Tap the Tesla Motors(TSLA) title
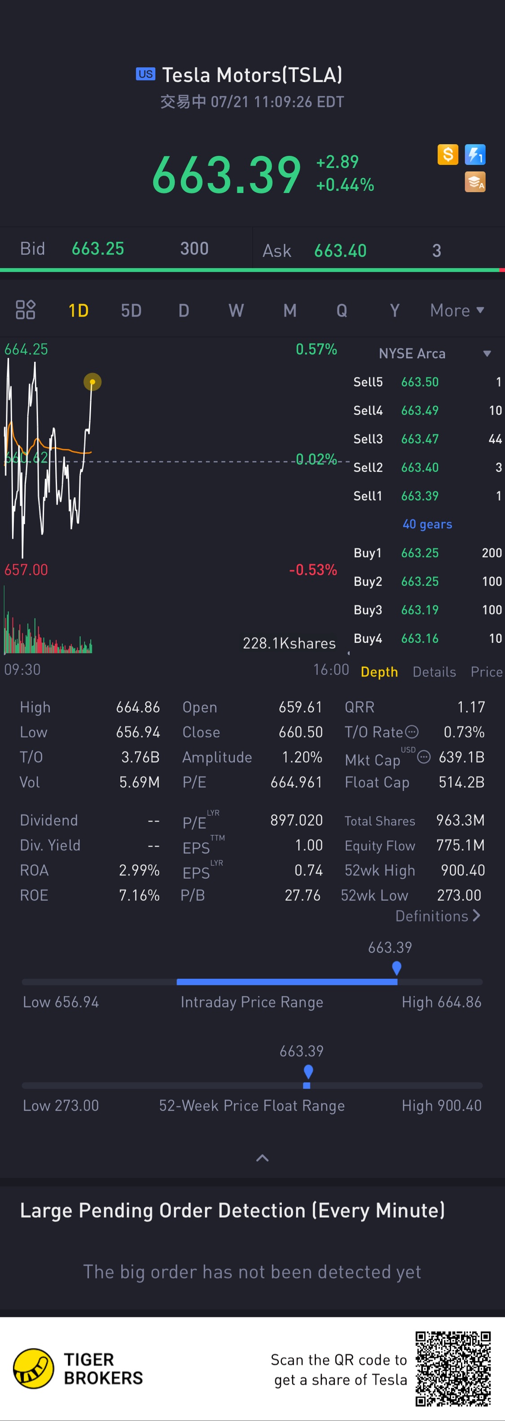505x1421 pixels. (252, 75)
